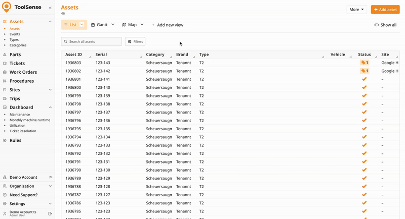Image resolution: width=405 pixels, height=219 pixels.
Task: Click the Settings gear icon
Action: pos(5,203)
